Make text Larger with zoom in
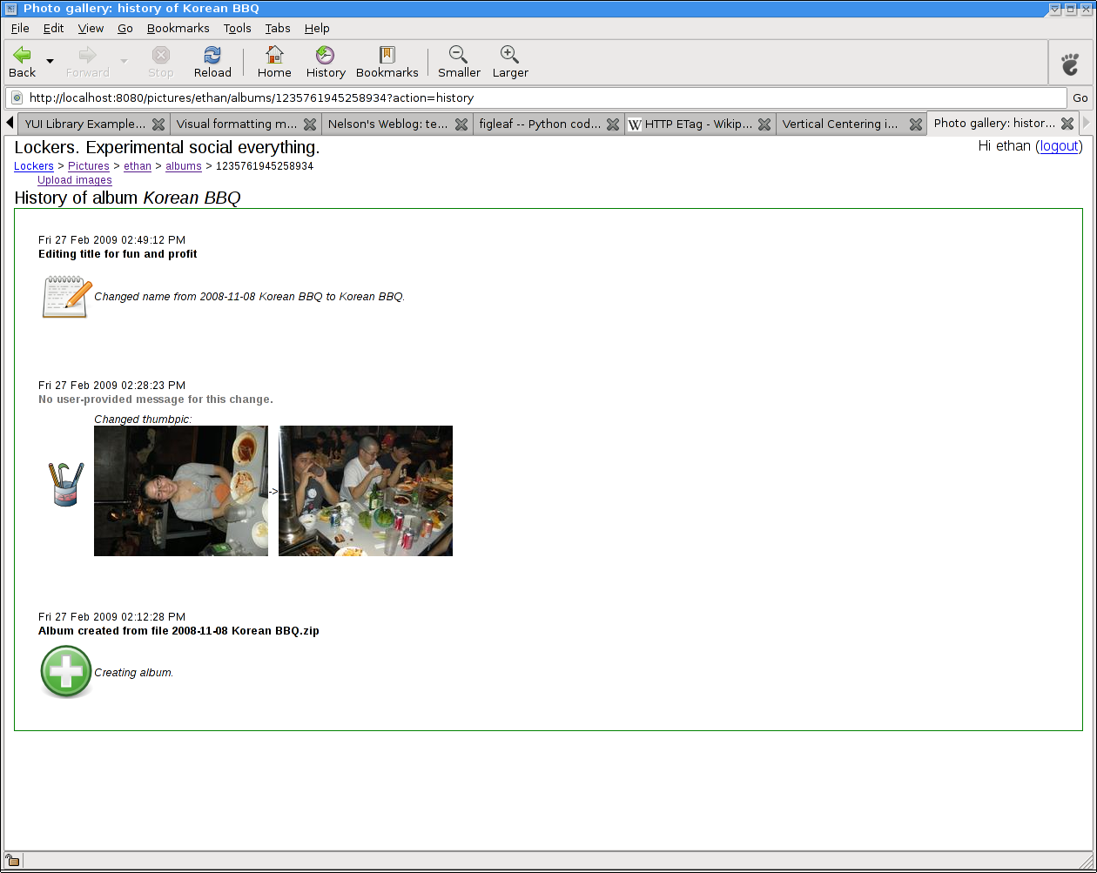The height and width of the screenshot is (873, 1097). click(x=510, y=62)
